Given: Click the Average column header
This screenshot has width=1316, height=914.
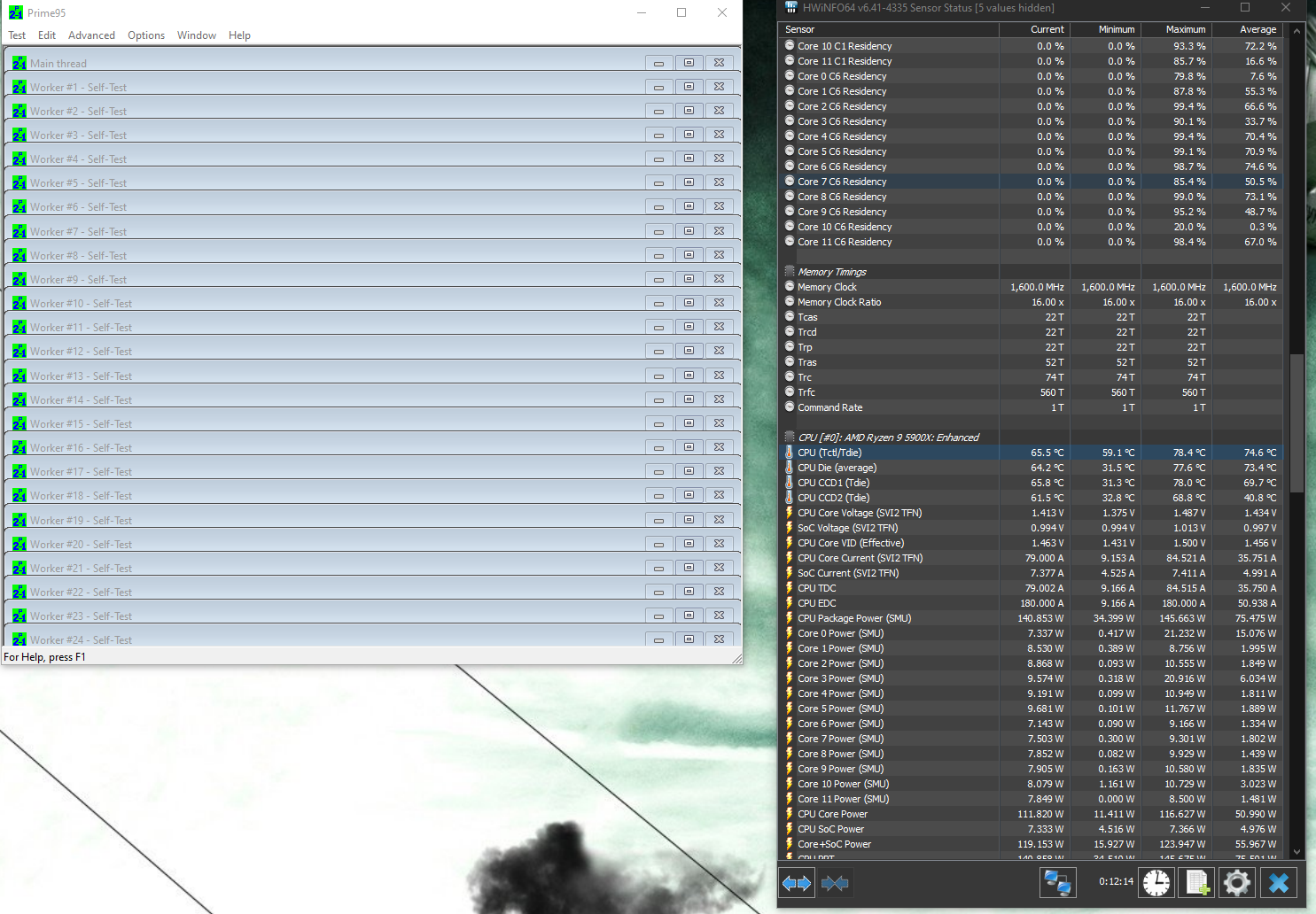Looking at the screenshot, I should point(1247,29).
